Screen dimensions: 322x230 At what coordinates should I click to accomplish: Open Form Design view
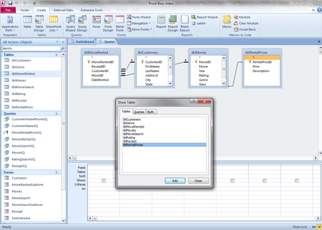pyautogui.click(x=108, y=24)
